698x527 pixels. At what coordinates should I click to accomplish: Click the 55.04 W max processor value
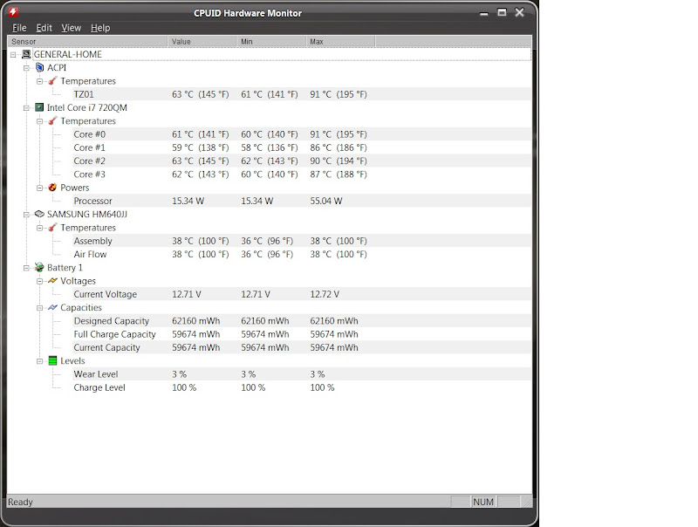pyautogui.click(x=326, y=201)
